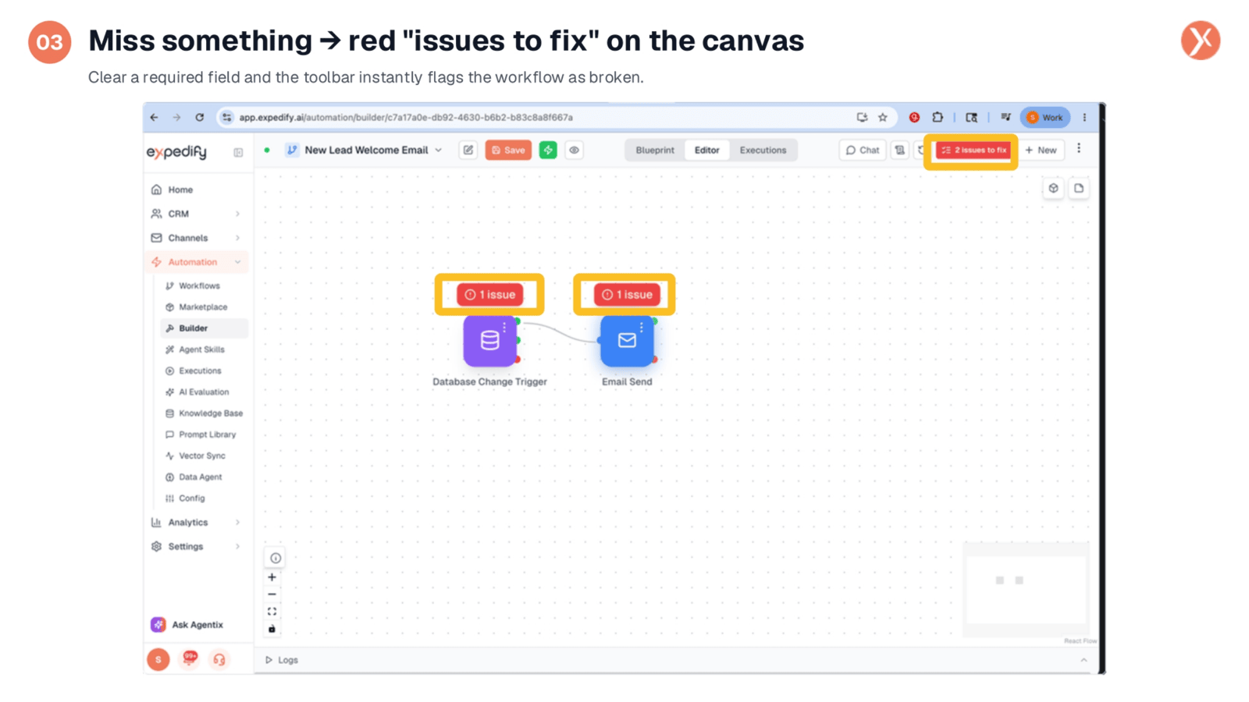Expand the Logs panel

283,661
